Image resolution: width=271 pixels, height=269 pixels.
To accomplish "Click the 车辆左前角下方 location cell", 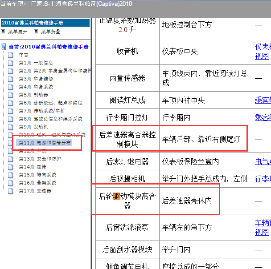I will [x=205, y=228].
